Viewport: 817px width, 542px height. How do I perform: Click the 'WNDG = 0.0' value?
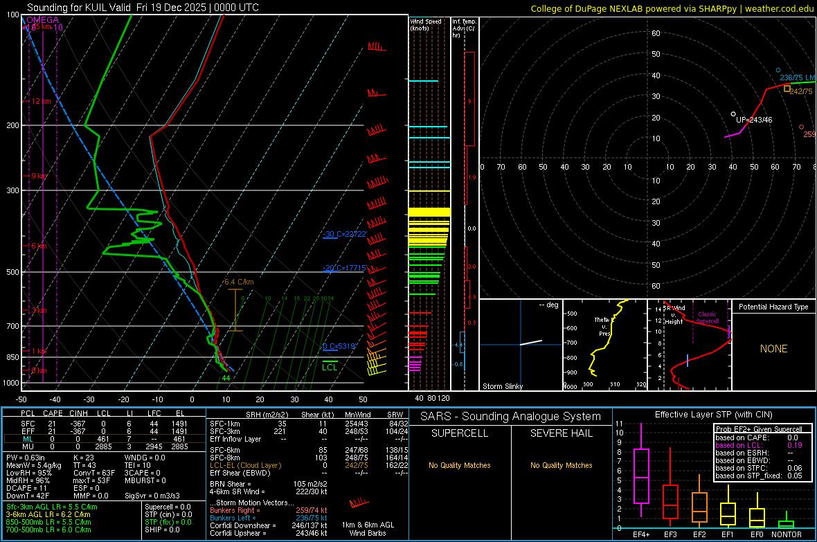coord(145,458)
